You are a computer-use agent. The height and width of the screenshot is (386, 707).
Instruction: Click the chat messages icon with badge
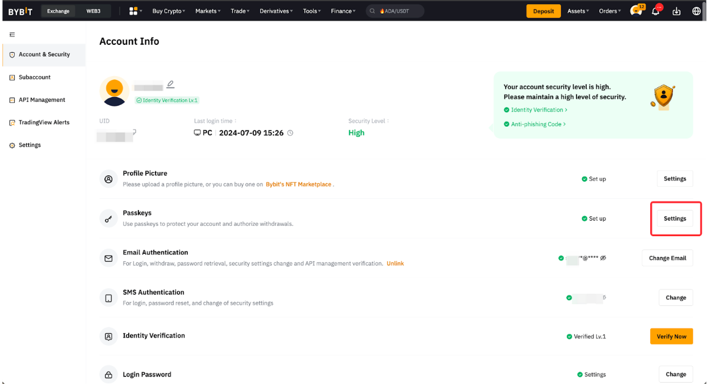pyautogui.click(x=636, y=11)
